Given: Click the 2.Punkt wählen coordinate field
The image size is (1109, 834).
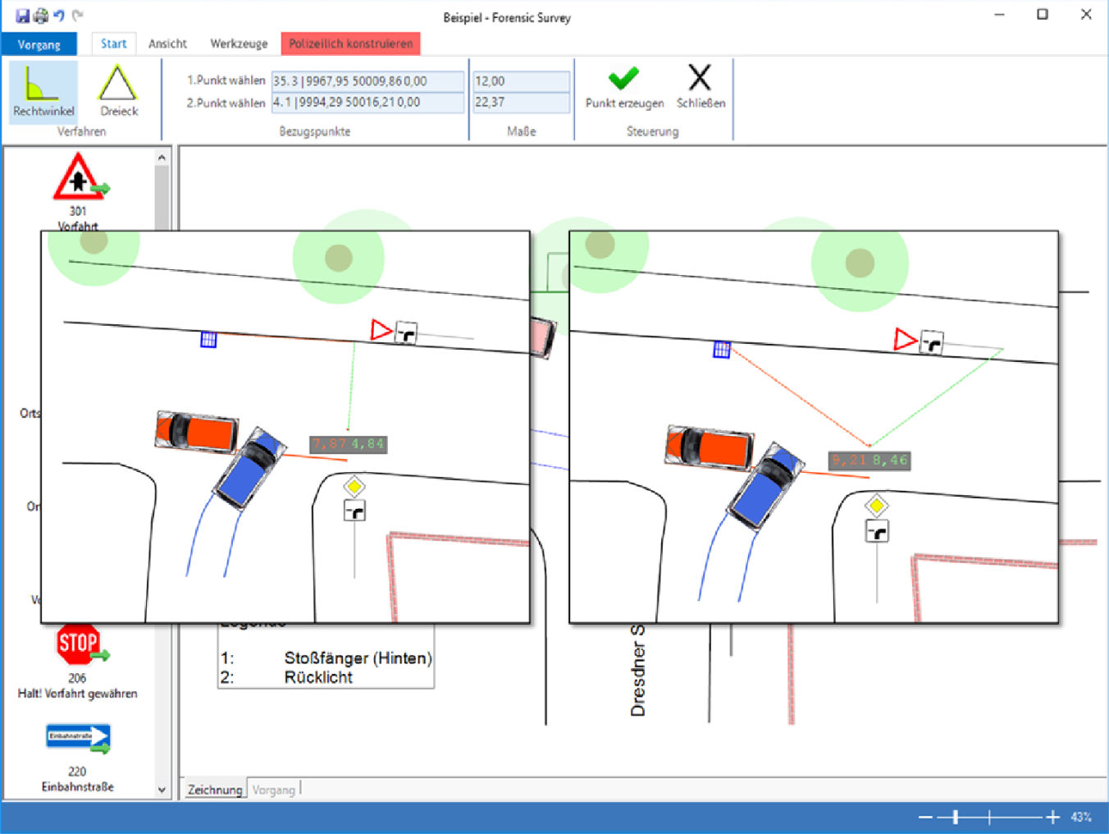Looking at the screenshot, I should (x=367, y=103).
